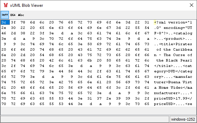The width and height of the screenshot is (197, 123).
Task: Select the highlighted 3c byte in first row
Action: (x=5, y=22)
